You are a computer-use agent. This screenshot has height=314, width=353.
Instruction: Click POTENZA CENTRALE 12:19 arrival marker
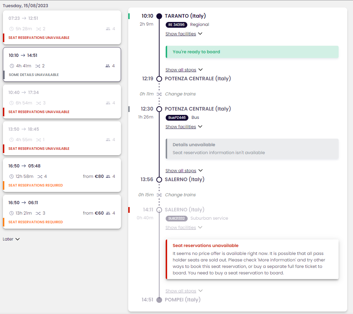(159, 79)
